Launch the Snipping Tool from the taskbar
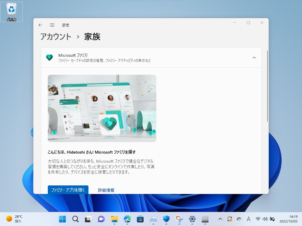302x226 pixels. [x=179, y=219]
